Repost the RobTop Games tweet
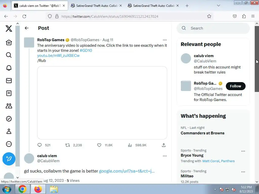The height and width of the screenshot is (194, 259). click(x=68, y=145)
